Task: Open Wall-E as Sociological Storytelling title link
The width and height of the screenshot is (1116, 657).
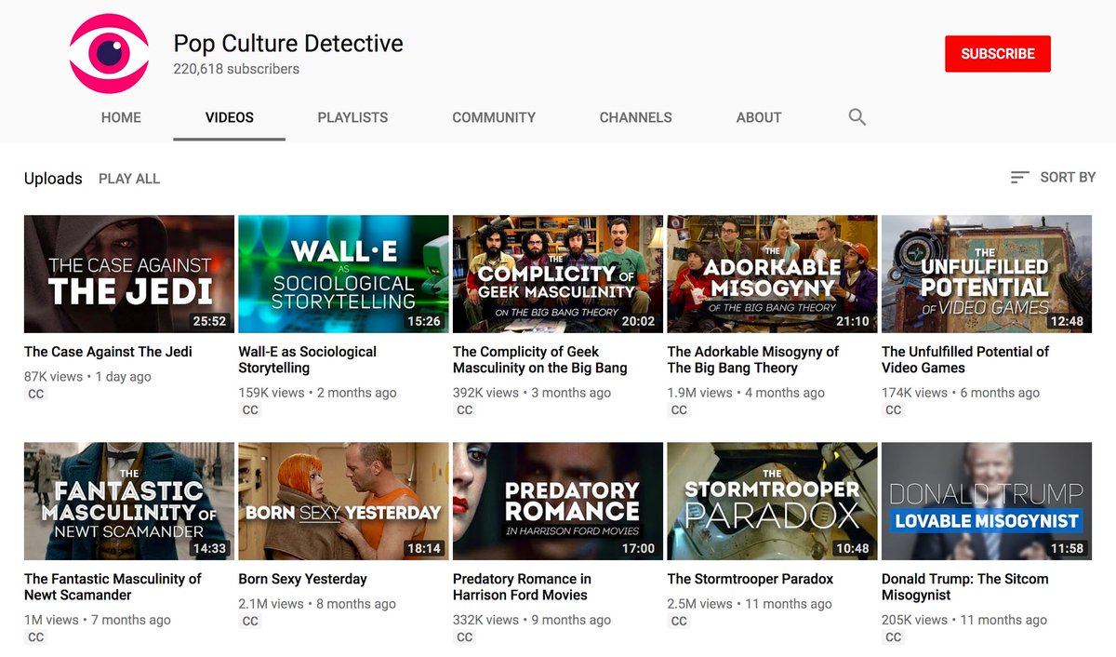Action: pyautogui.click(x=308, y=359)
